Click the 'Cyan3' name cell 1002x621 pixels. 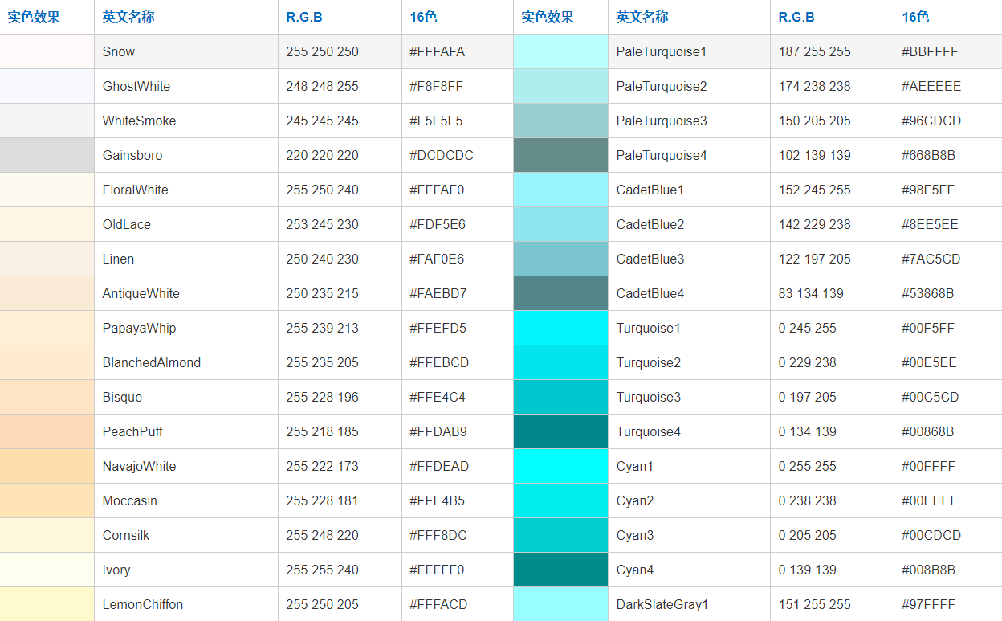[689, 535]
